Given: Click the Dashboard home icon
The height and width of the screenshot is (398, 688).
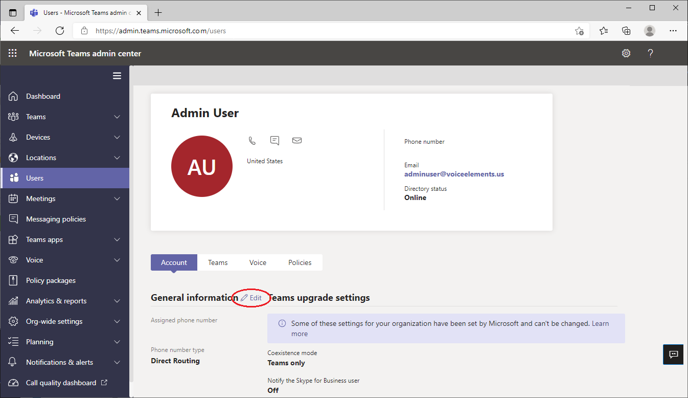Looking at the screenshot, I should (x=14, y=96).
